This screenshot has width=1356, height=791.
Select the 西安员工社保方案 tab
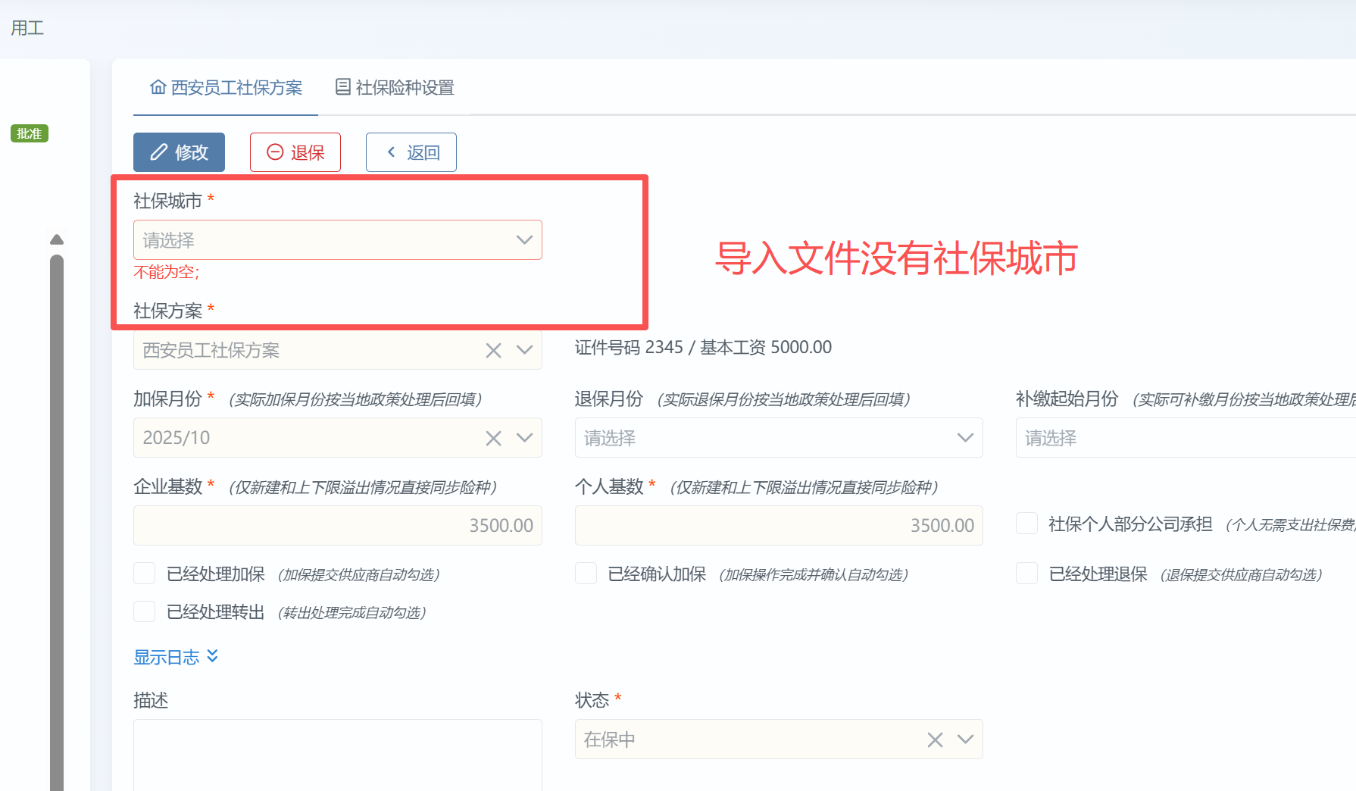pyautogui.click(x=236, y=88)
